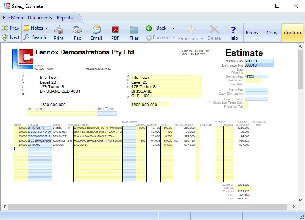305x220 pixels.
Task: Open the Reports menu
Action: [x=65, y=18]
